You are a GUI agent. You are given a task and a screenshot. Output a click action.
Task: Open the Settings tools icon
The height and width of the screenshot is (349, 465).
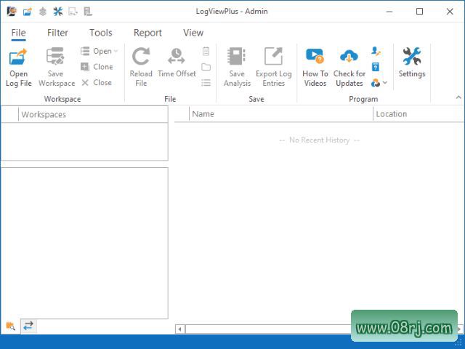tap(412, 57)
